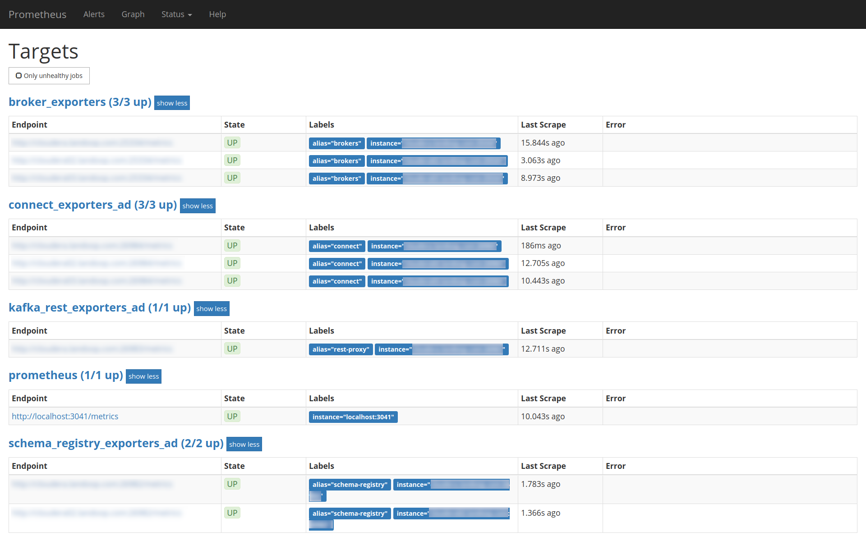Viewport: 866px width, 541px height.
Task: Click alias="connect" label in 186ms row
Action: point(337,246)
